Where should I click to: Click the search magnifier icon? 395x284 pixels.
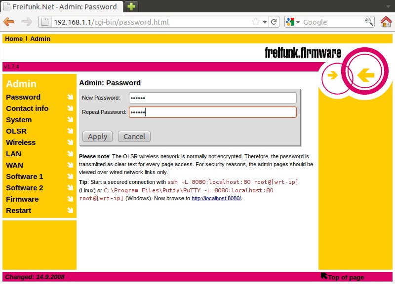[x=369, y=22]
